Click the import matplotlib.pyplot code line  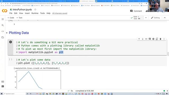click(x=41, y=52)
